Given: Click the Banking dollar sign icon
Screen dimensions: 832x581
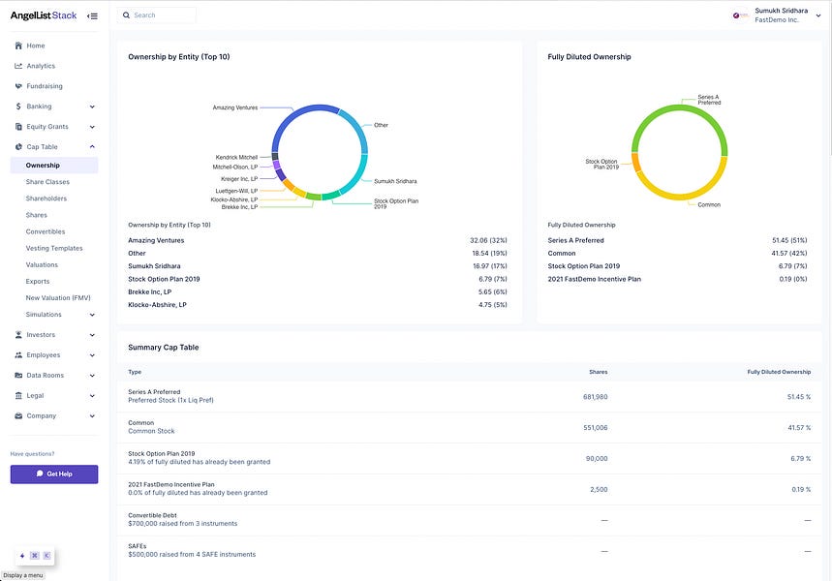Looking at the screenshot, I should [17, 106].
